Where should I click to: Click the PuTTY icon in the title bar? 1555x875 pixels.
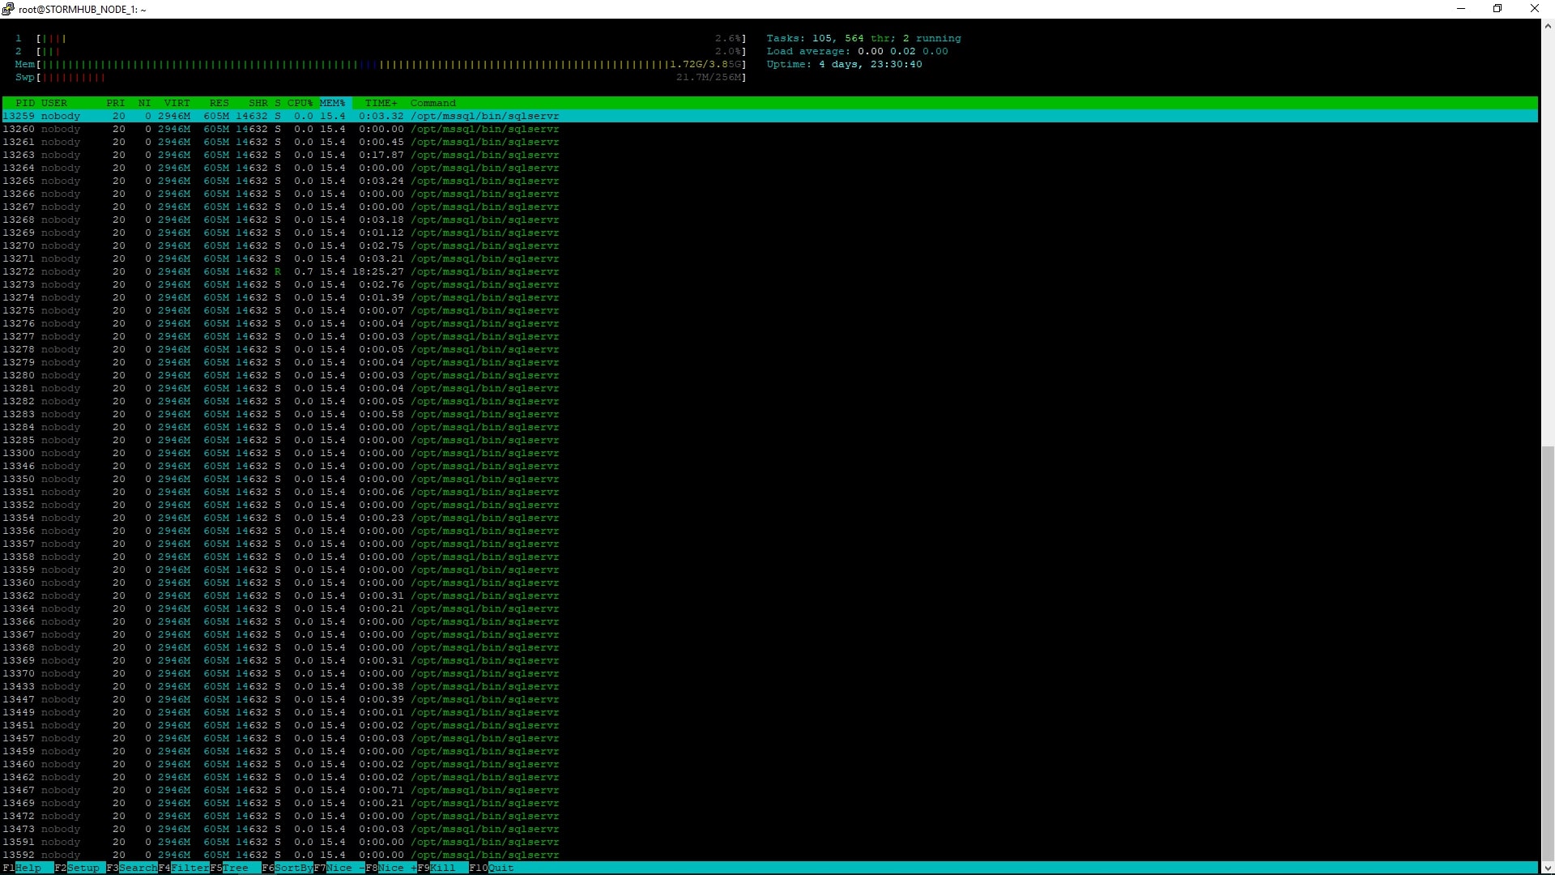(x=8, y=9)
